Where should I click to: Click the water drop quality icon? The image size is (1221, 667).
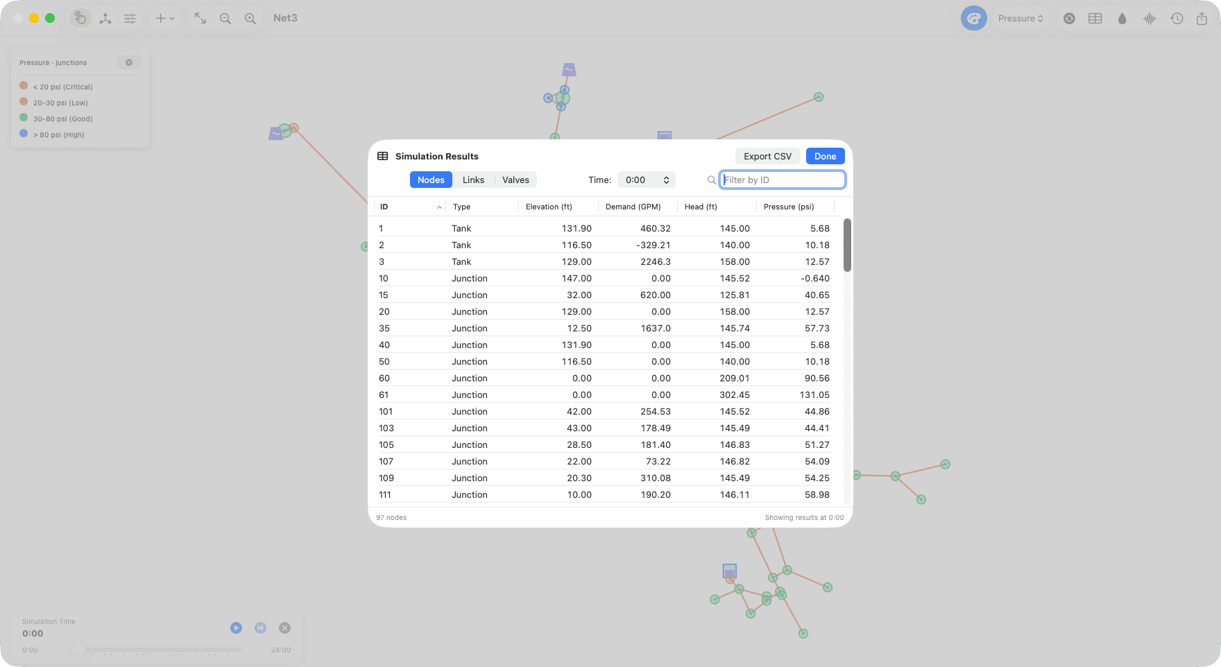[1122, 18]
